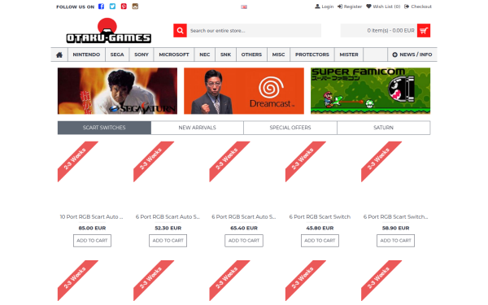Open the Misc menu

point(278,54)
